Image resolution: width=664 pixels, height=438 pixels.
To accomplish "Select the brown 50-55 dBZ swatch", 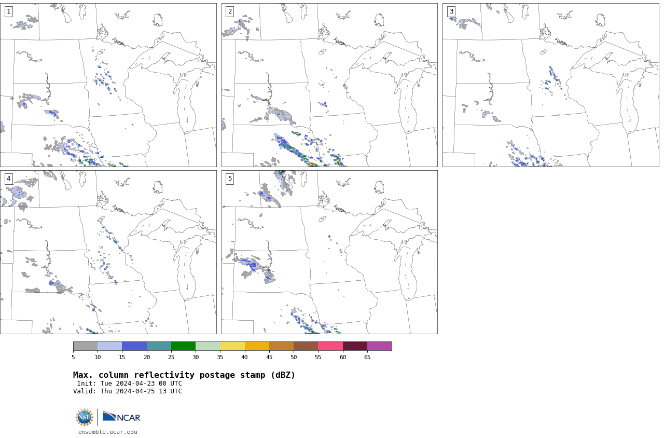I will coord(306,346).
